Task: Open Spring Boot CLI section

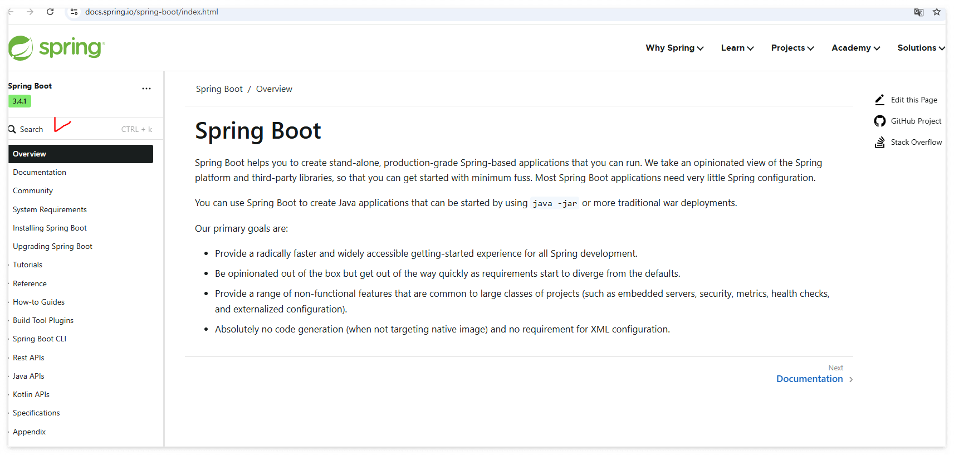Action: (x=40, y=339)
